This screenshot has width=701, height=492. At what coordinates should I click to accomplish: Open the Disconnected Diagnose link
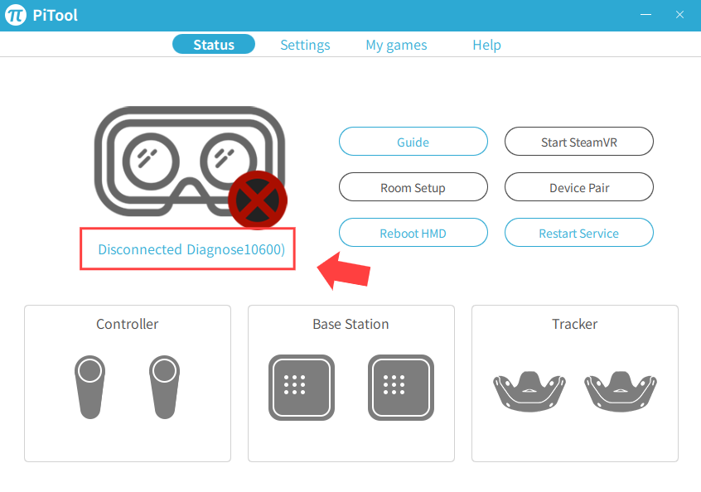pyautogui.click(x=191, y=249)
